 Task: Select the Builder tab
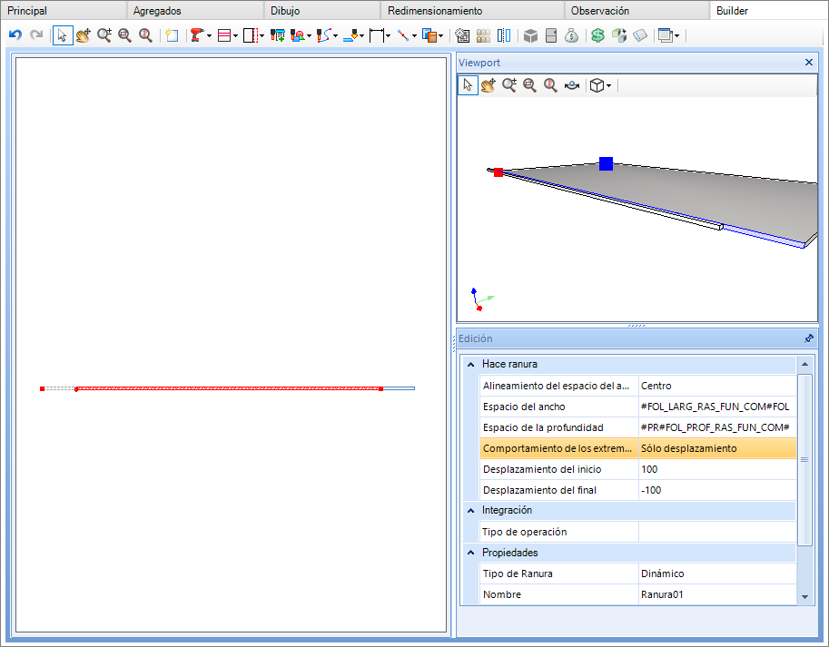tap(732, 11)
